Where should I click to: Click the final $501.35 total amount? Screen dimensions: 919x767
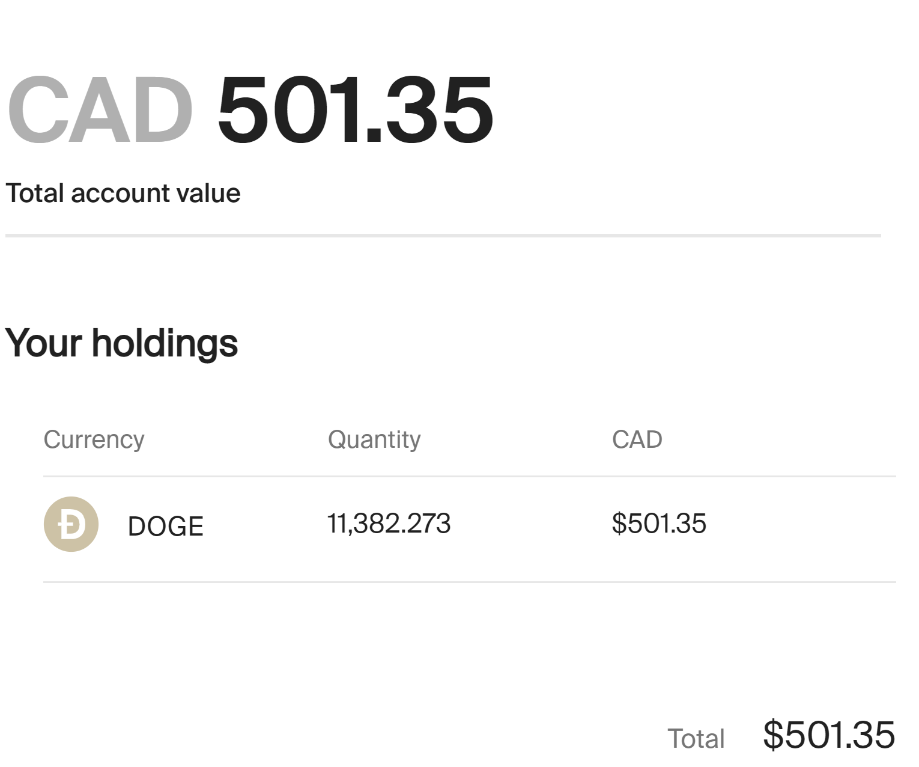(829, 735)
